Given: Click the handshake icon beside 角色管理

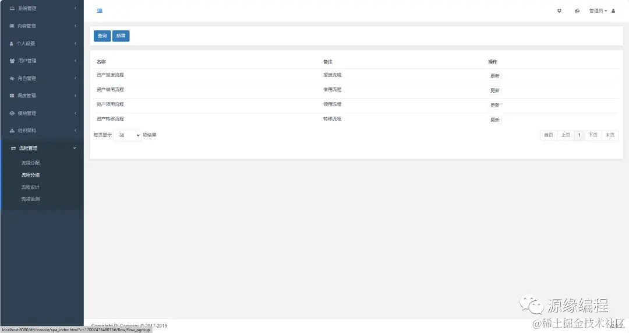Looking at the screenshot, I should coord(12,78).
